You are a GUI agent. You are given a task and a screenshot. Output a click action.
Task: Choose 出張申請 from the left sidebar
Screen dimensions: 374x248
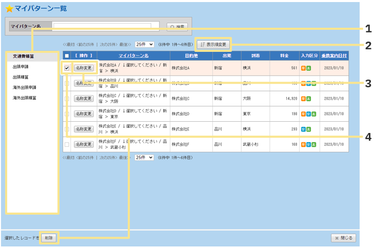click(x=21, y=67)
